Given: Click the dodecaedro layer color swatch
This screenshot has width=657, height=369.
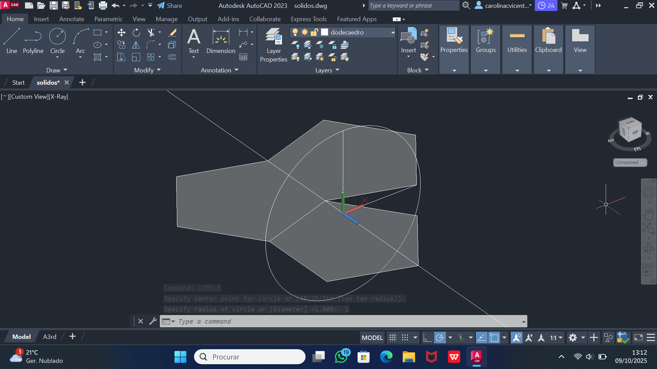Looking at the screenshot, I should click(x=324, y=32).
